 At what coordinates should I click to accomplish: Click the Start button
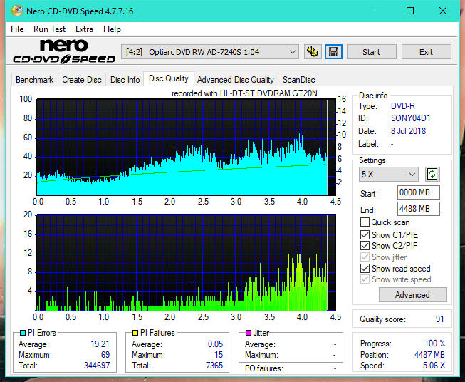click(371, 52)
